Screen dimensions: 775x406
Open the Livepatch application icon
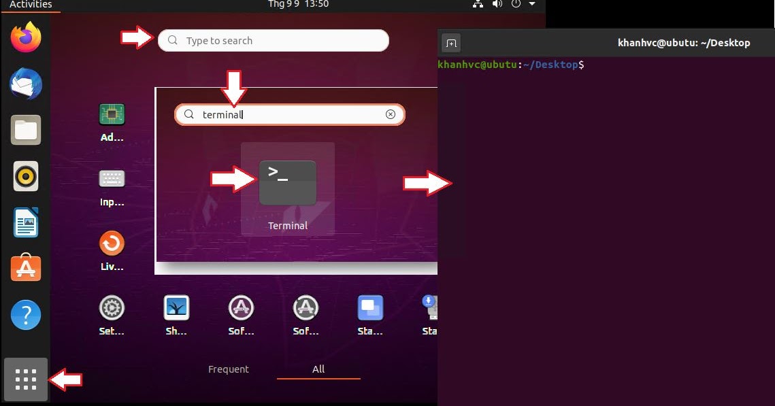(x=111, y=243)
